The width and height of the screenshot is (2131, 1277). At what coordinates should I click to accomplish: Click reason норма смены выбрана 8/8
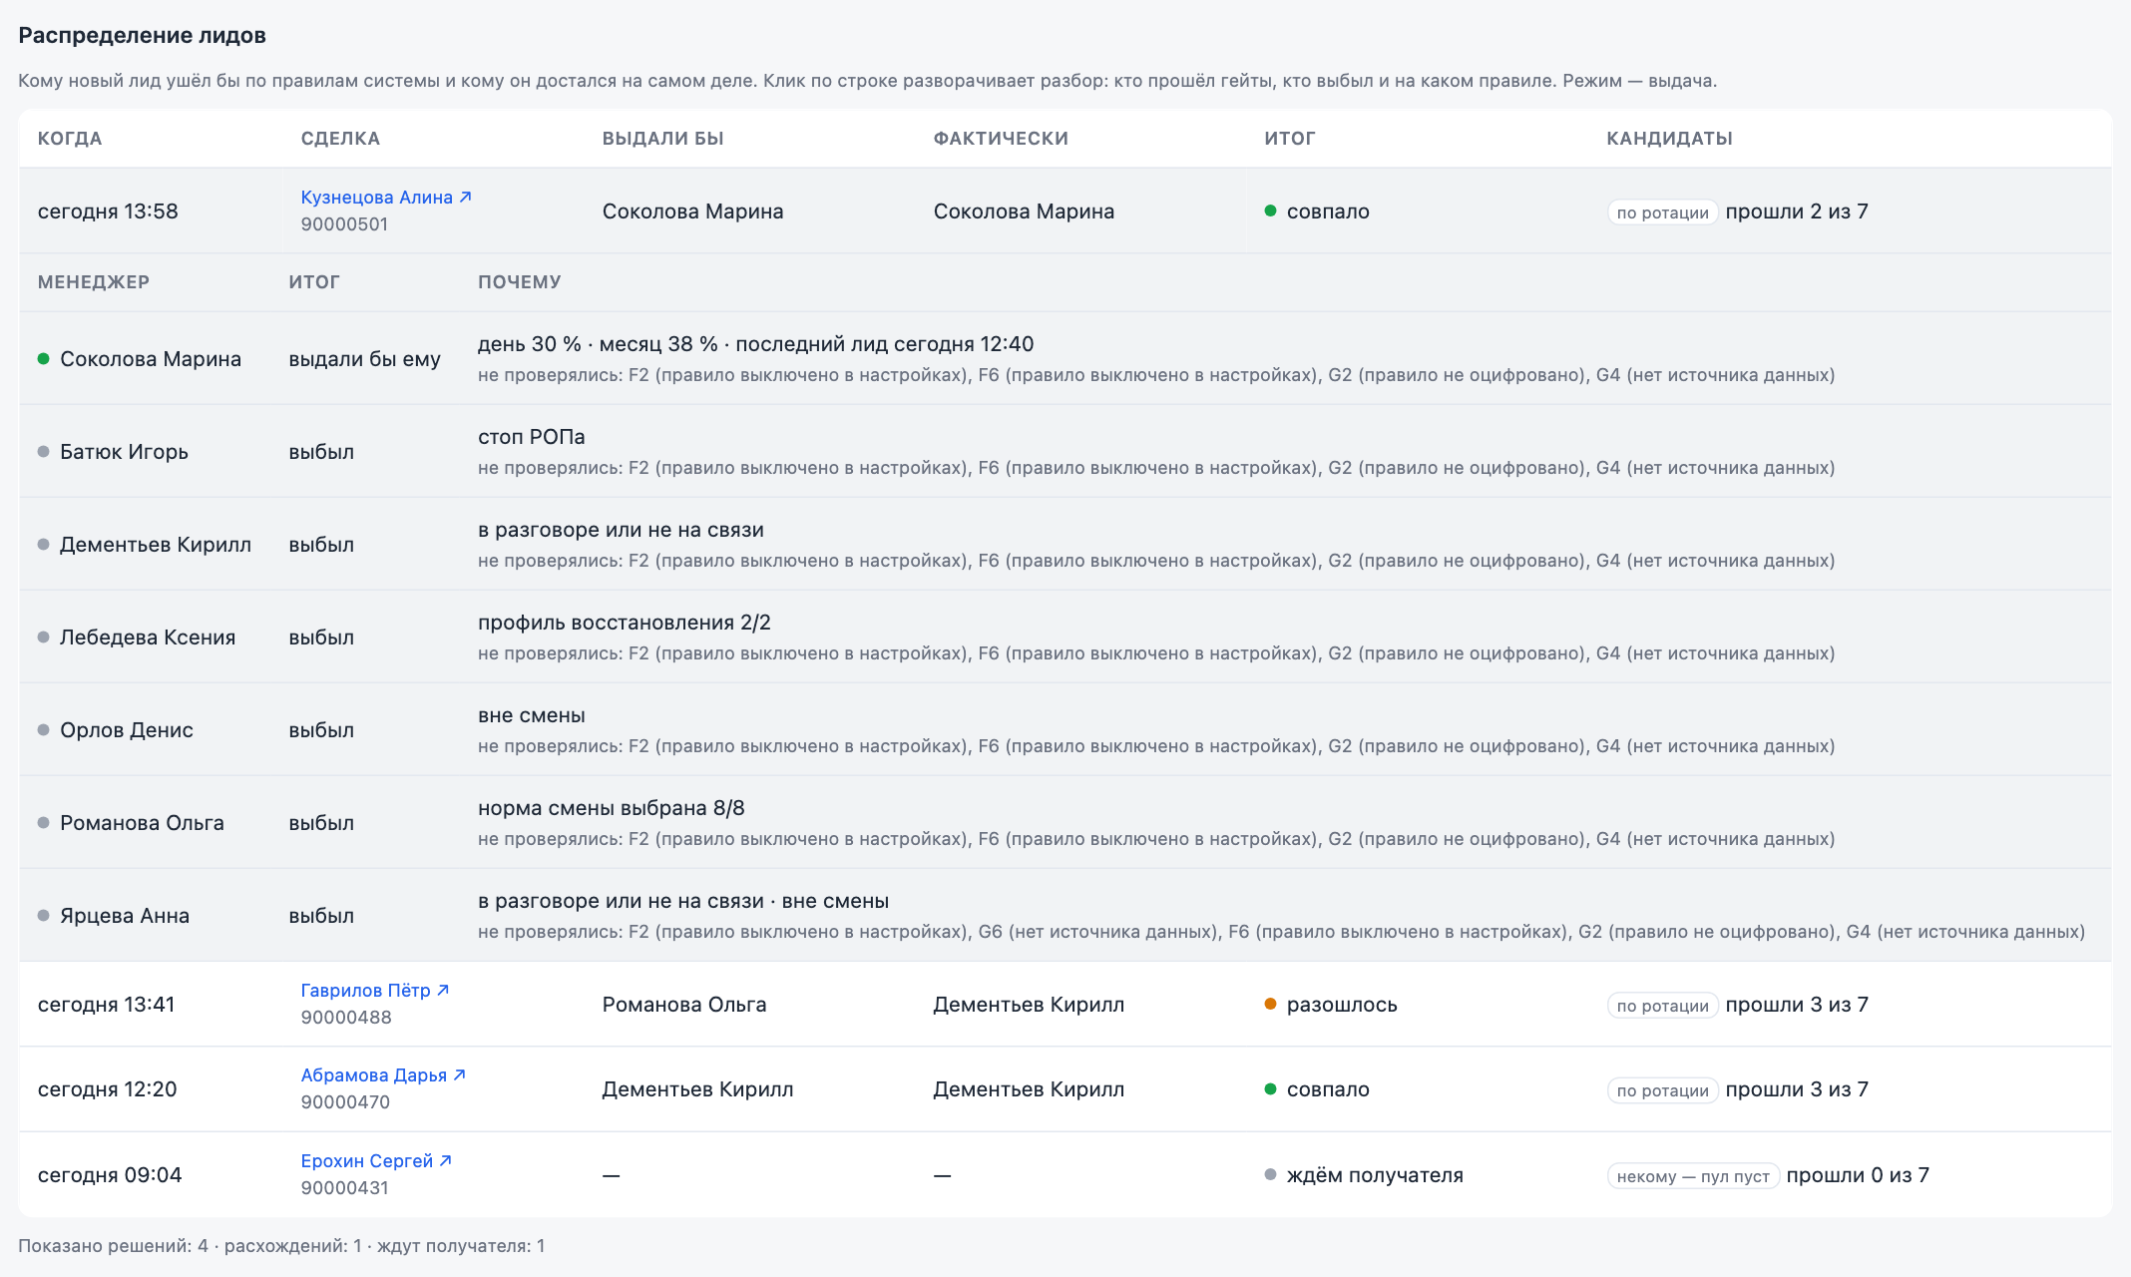[x=612, y=808]
